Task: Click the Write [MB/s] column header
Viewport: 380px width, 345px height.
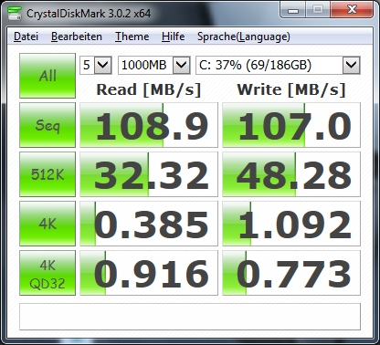Action: click(x=291, y=89)
